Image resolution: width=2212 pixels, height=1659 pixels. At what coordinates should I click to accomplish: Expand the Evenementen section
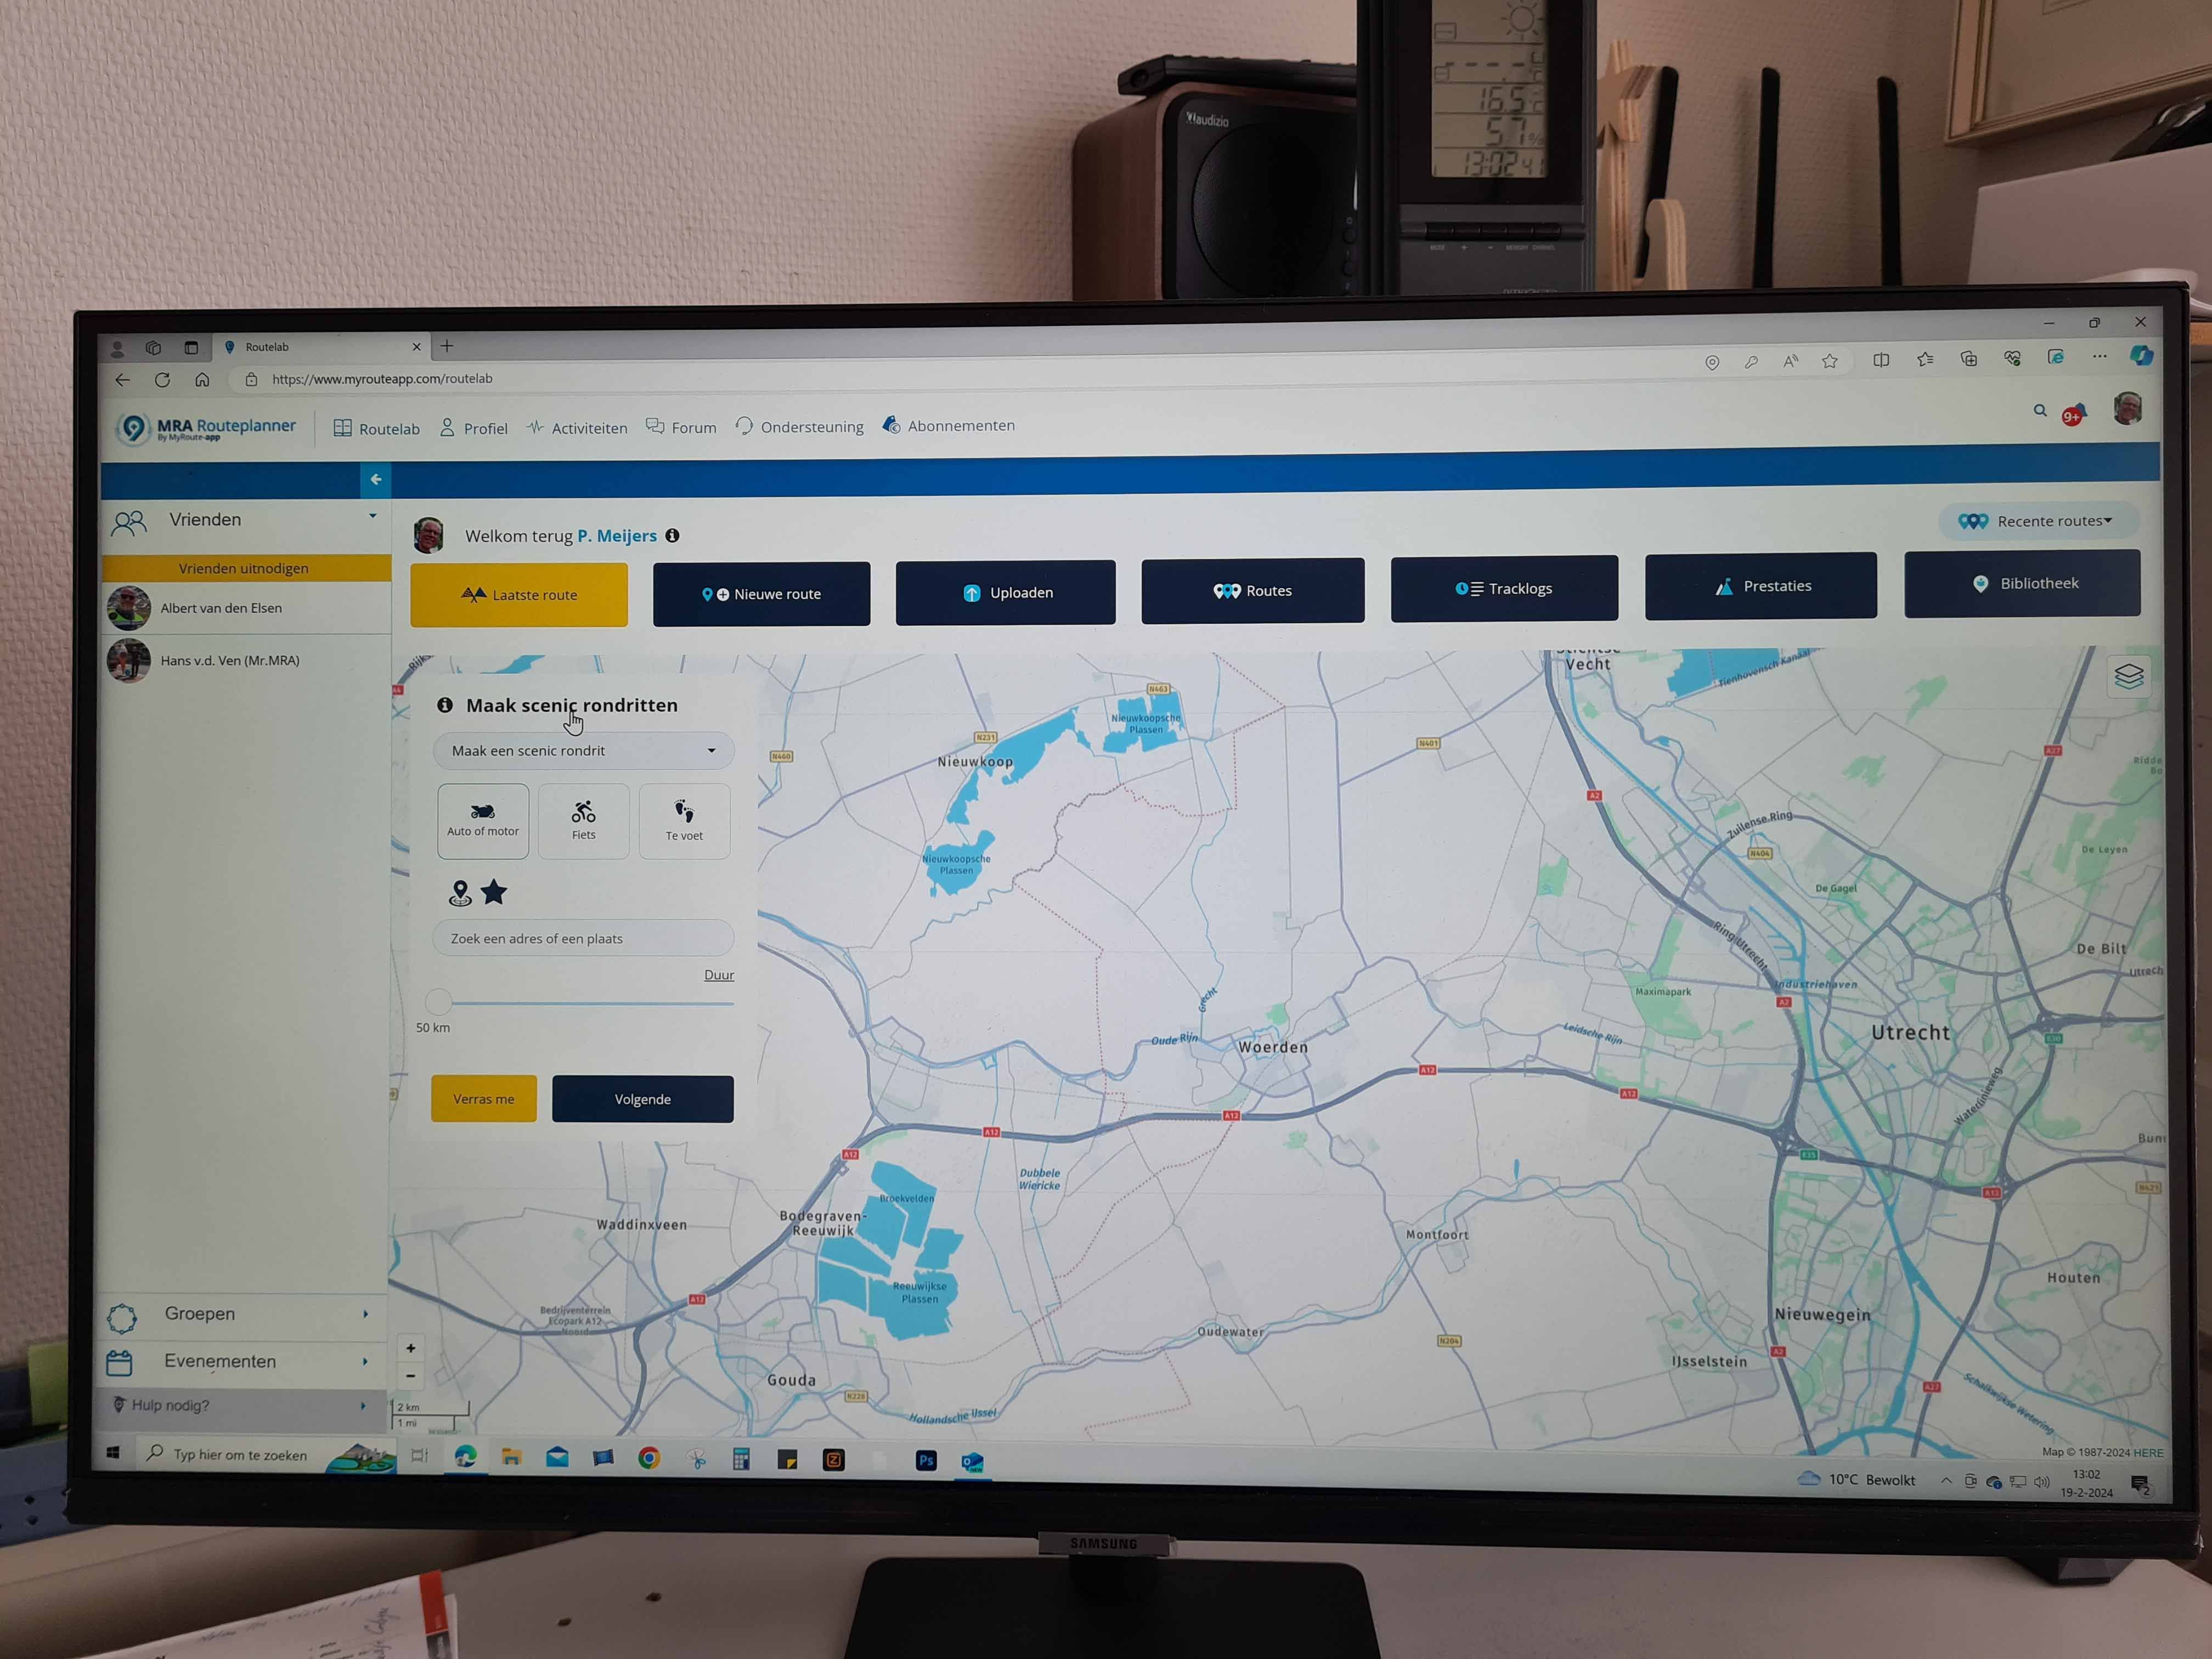244,1362
